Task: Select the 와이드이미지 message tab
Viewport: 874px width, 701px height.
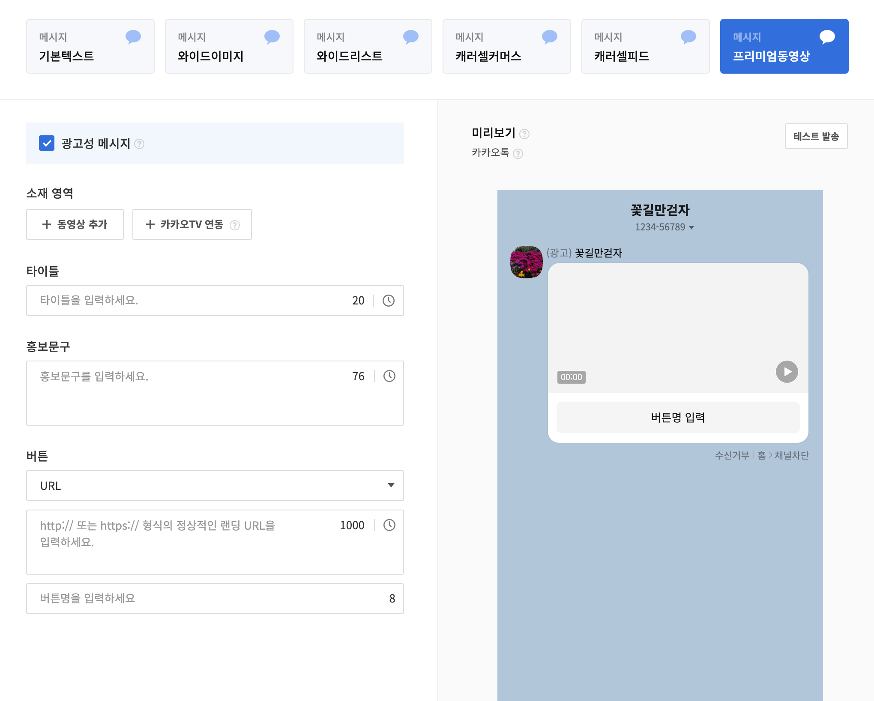Action: click(229, 46)
